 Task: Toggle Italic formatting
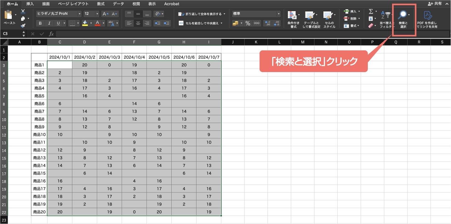[49, 23]
